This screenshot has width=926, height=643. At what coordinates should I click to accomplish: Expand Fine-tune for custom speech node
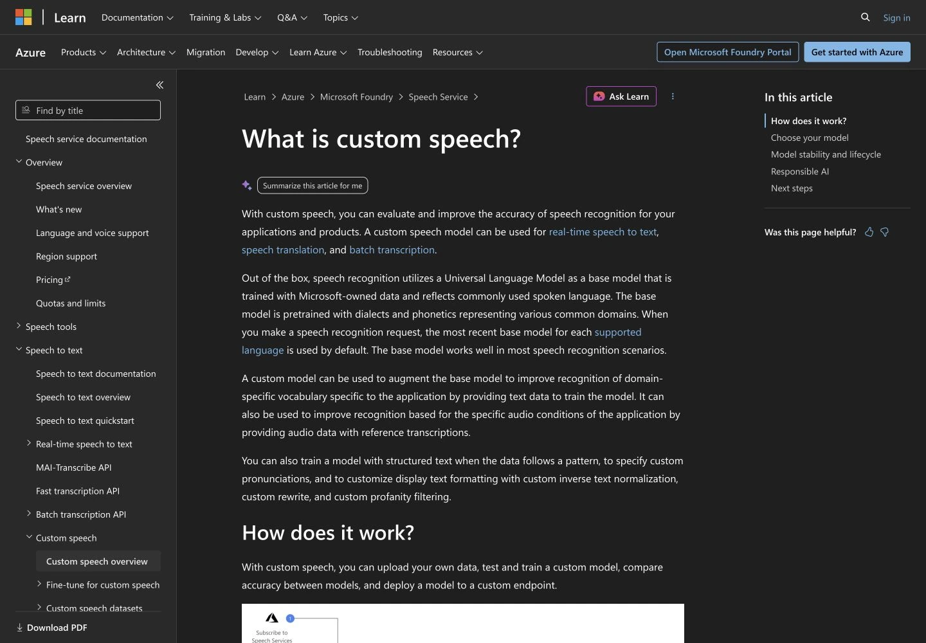[x=39, y=584]
